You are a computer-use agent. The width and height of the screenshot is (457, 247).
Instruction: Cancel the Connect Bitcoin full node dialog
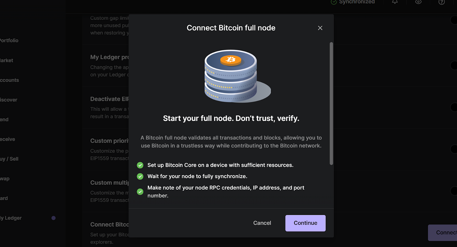click(x=262, y=223)
